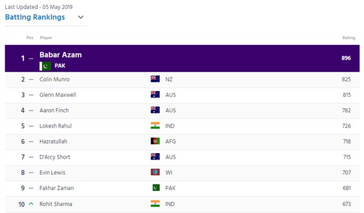Image resolution: width=364 pixels, height=213 pixels.
Task: Click Australia flag in Aaron Finch row
Action: click(x=155, y=110)
